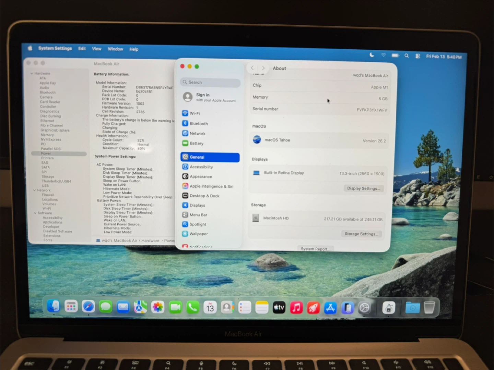Image resolution: width=494 pixels, height=370 pixels.
Task: Open FaceTime from the Dock
Action: (x=175, y=307)
